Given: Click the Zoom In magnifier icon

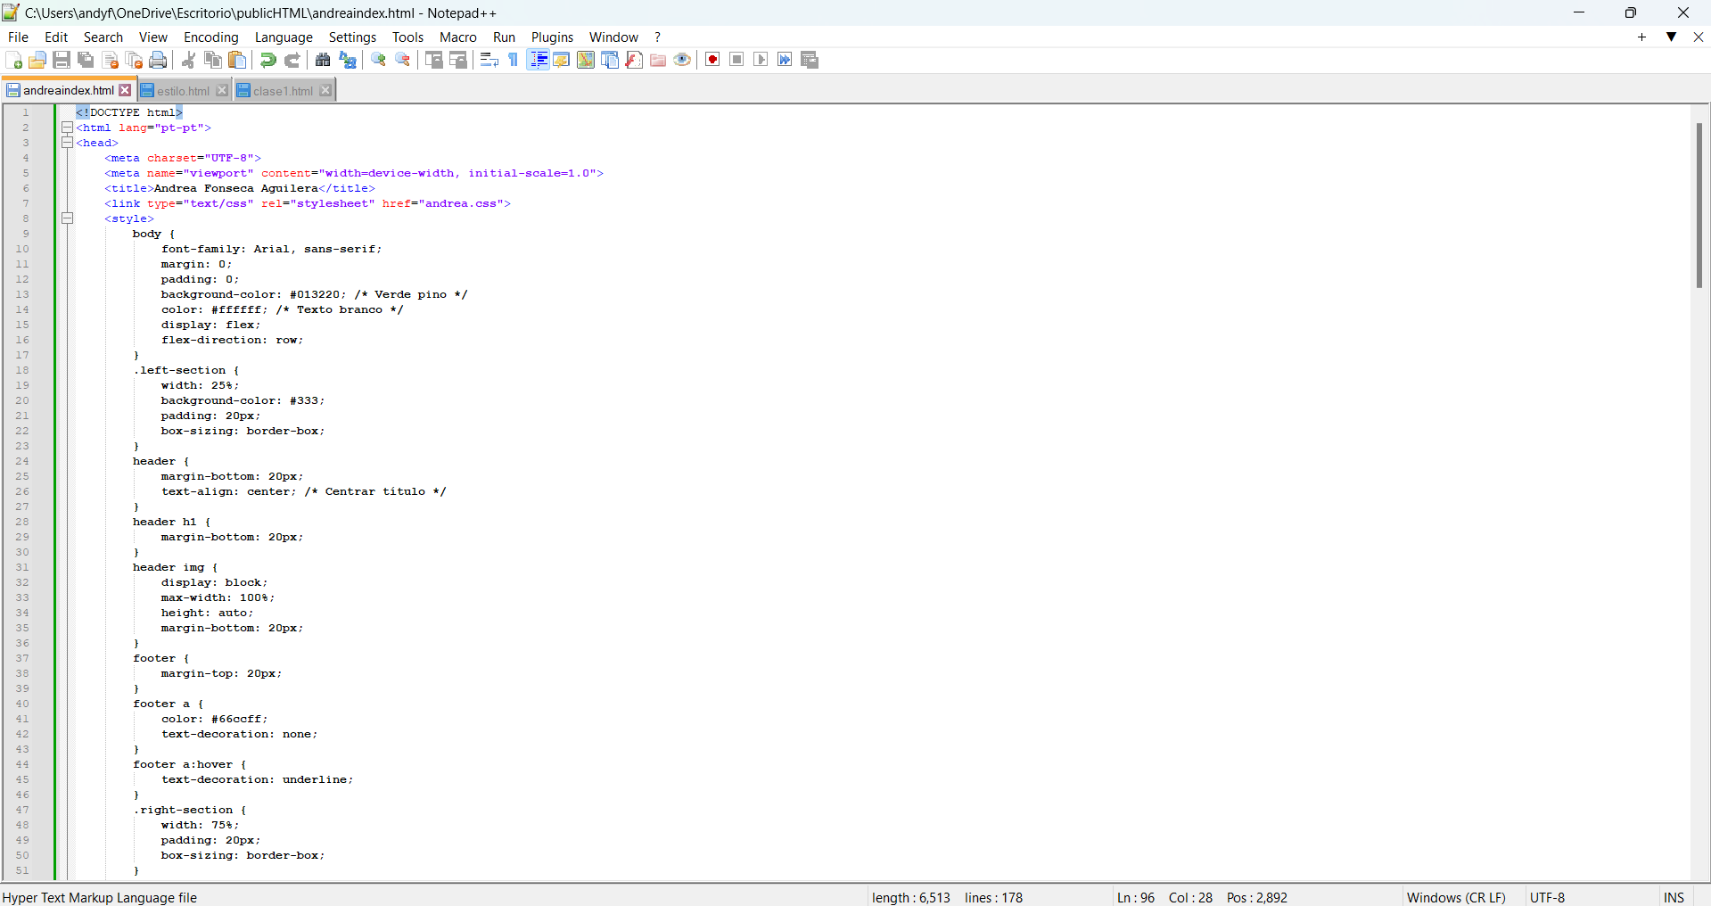Looking at the screenshot, I should (379, 60).
